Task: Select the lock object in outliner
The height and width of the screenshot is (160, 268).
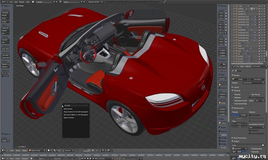Action: [x=239, y=51]
